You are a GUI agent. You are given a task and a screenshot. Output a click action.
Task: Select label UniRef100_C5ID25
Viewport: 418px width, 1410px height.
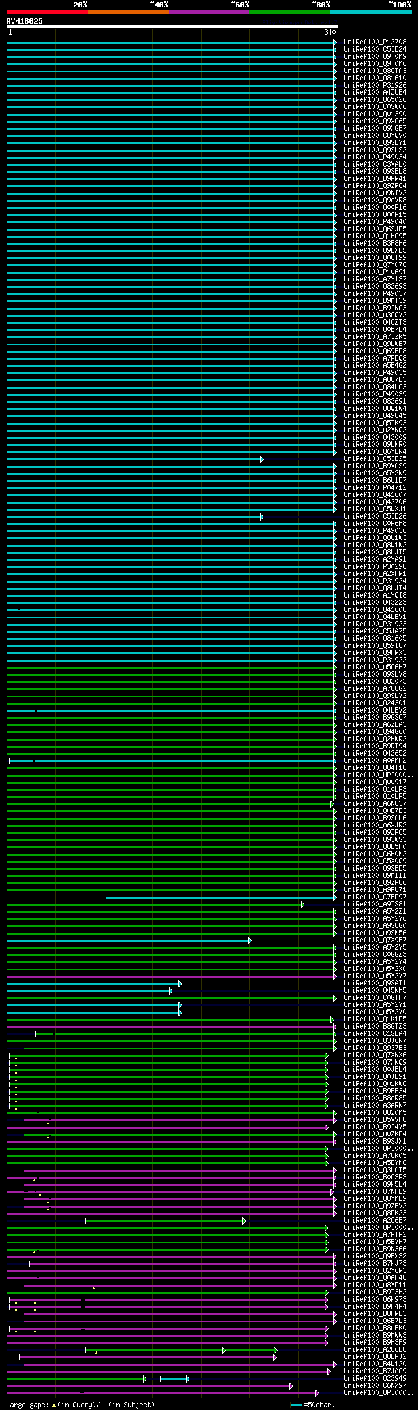pyautogui.click(x=375, y=458)
